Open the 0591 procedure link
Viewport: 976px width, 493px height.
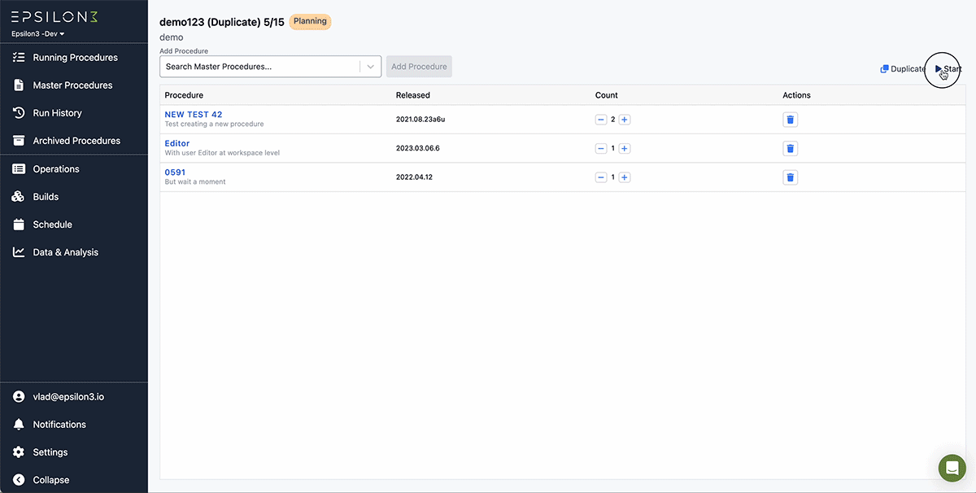pyautogui.click(x=175, y=172)
